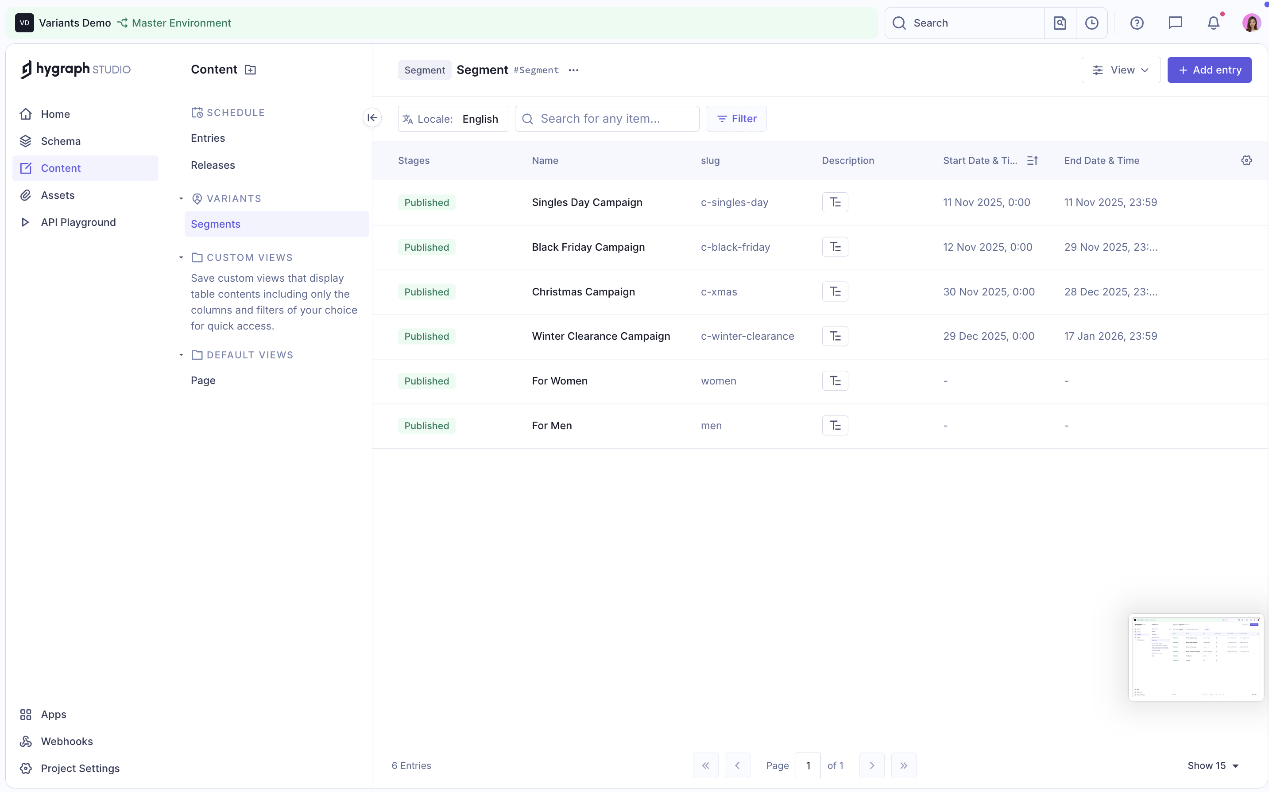Open the help question mark icon
The image size is (1269, 792).
(x=1137, y=23)
